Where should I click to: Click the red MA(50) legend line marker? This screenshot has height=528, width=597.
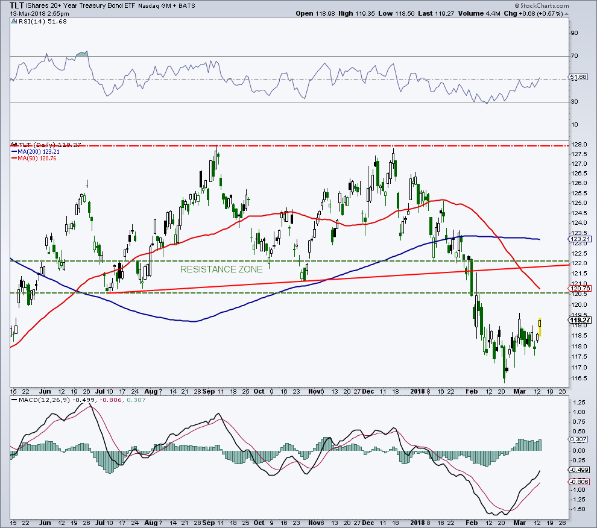tap(14, 159)
